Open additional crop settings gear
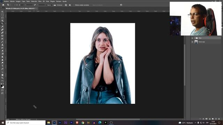Viewport: 223px width, 125px height. point(70,5)
